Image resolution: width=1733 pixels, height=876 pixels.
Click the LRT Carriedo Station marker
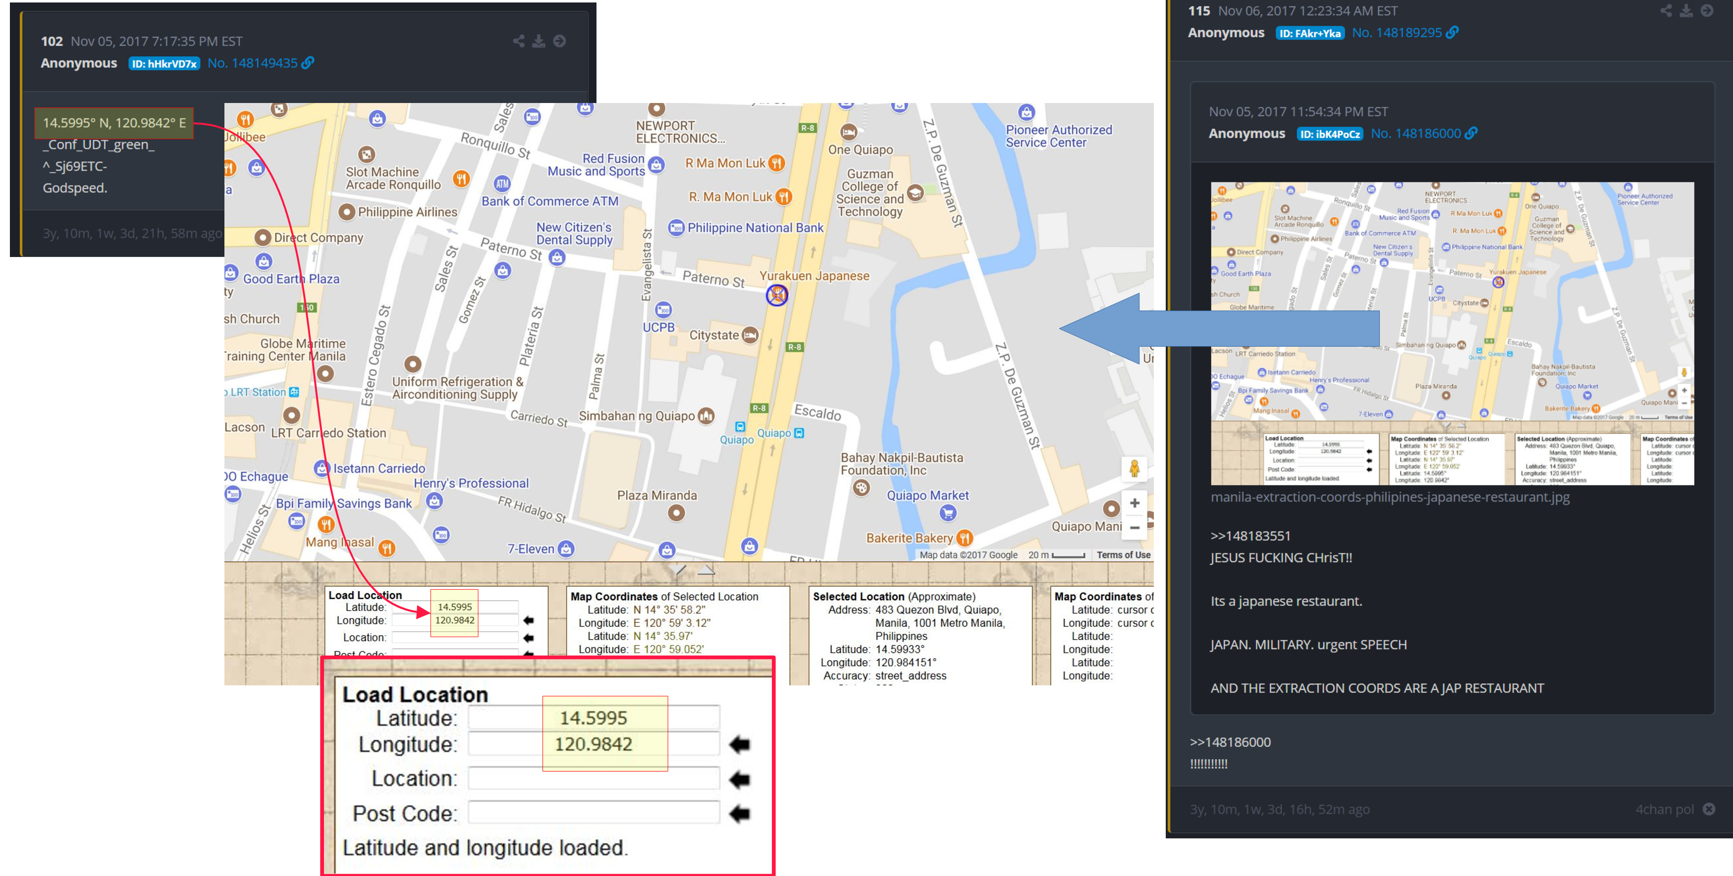click(x=291, y=415)
